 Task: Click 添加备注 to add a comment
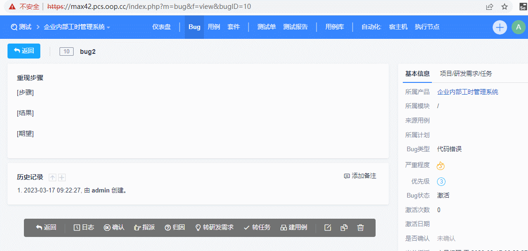coord(360,176)
